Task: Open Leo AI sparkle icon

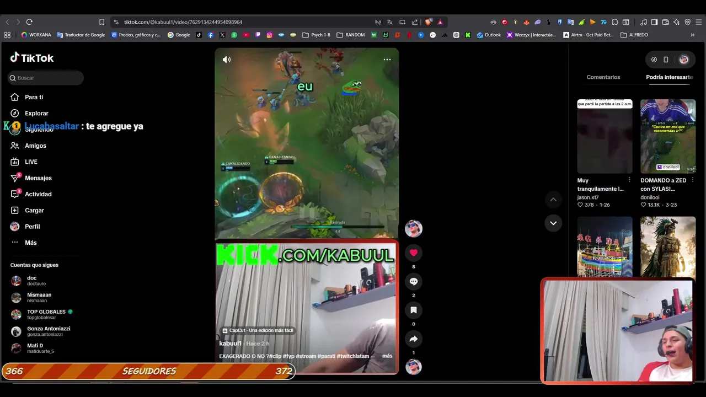Action: [677, 22]
